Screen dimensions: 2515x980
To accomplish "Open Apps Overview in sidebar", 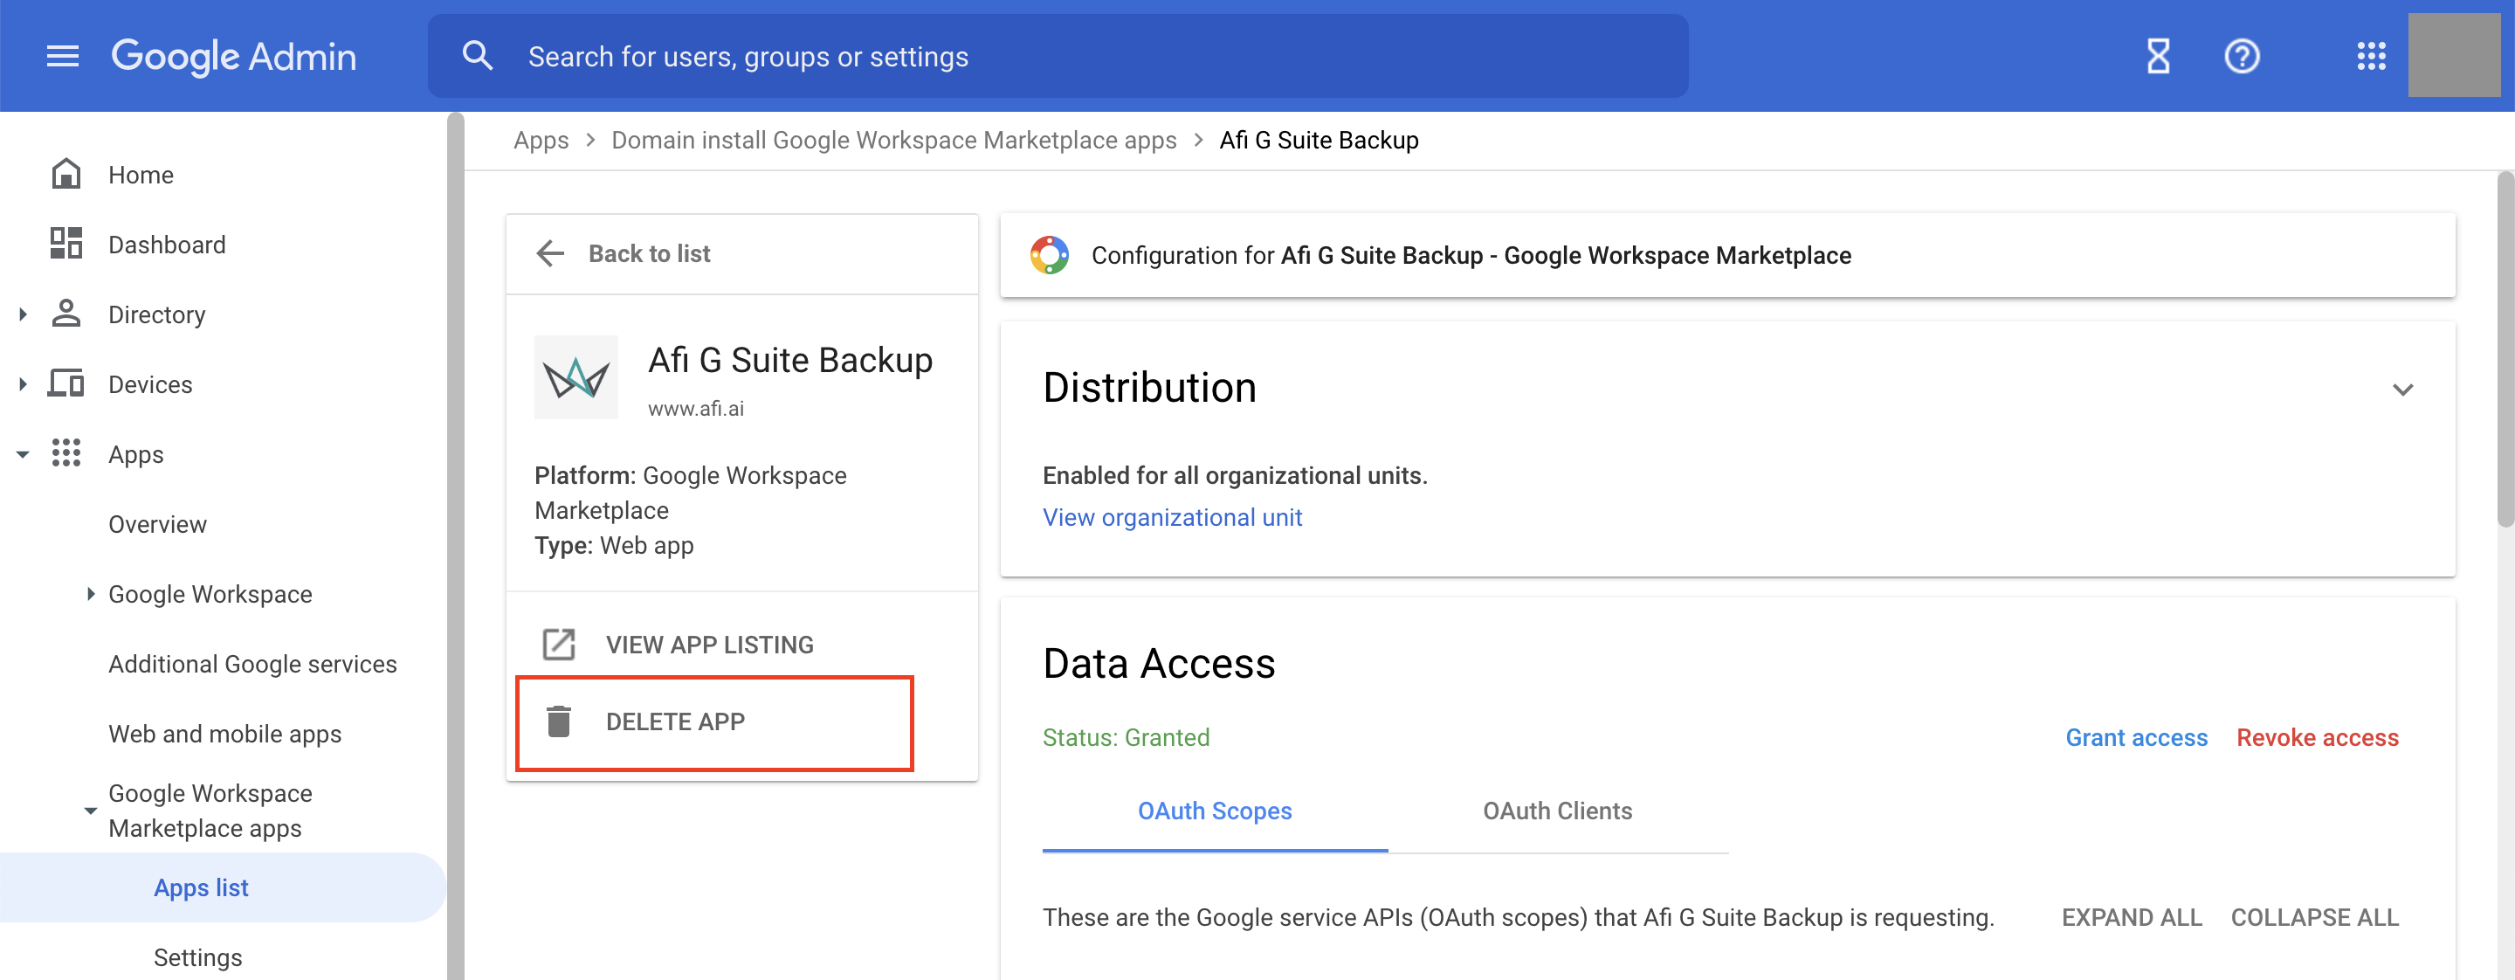I will 157,524.
